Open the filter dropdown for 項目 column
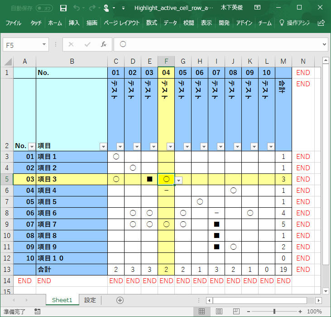Screen dimensions: 331x317 point(103,146)
